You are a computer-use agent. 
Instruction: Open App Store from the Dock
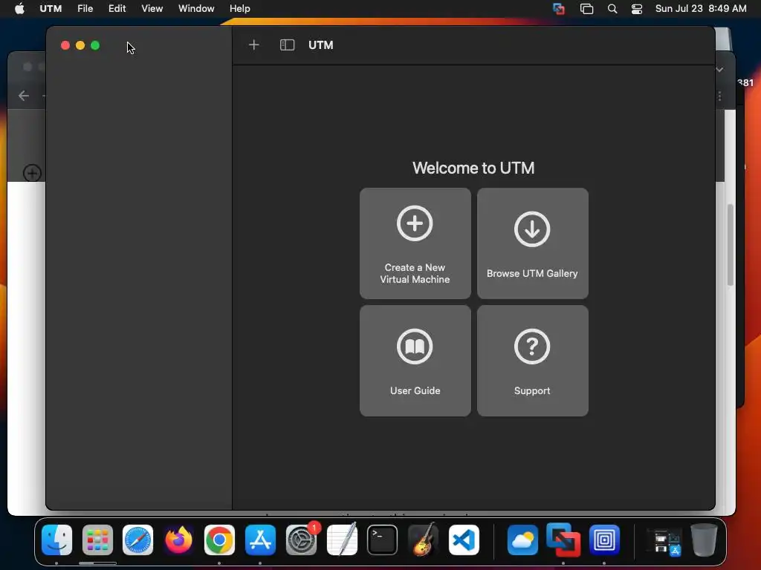pyautogui.click(x=260, y=540)
